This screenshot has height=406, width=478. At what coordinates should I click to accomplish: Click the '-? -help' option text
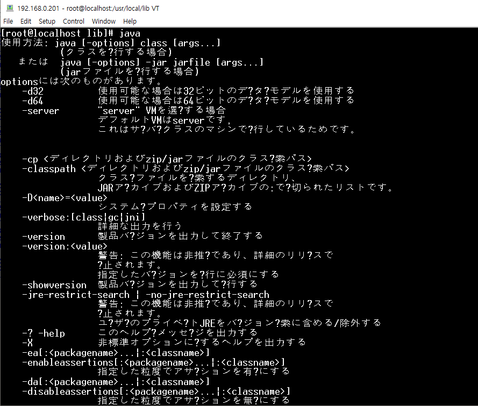(44, 333)
